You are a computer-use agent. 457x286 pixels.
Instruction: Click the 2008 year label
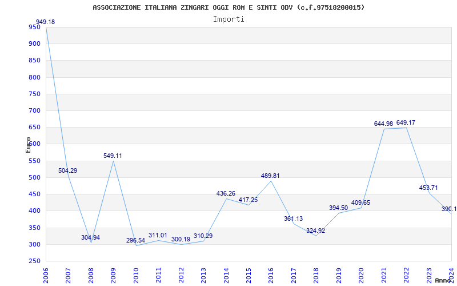[x=91, y=276]
